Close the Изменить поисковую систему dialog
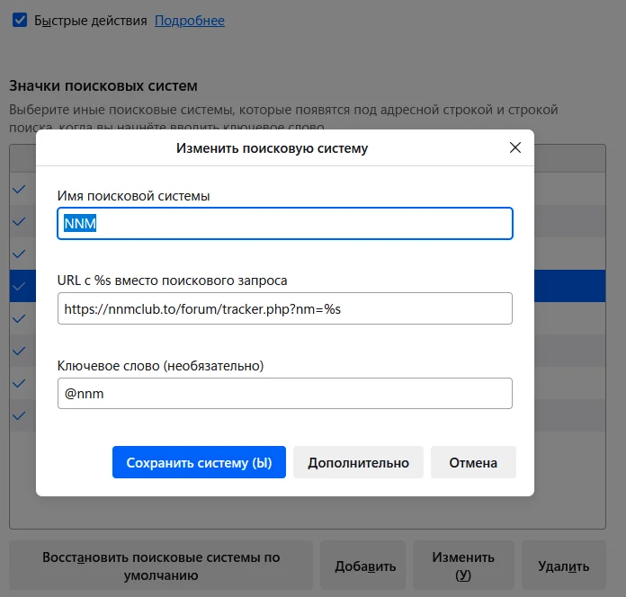 pos(514,148)
